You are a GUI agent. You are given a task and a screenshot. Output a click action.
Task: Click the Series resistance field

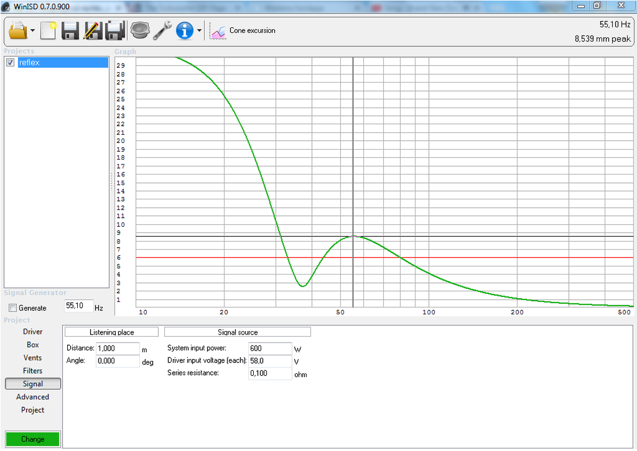click(x=270, y=373)
